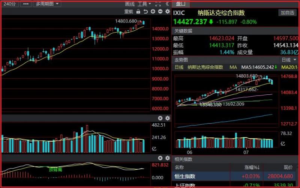Close the volume indicator panel

(x=160, y=118)
